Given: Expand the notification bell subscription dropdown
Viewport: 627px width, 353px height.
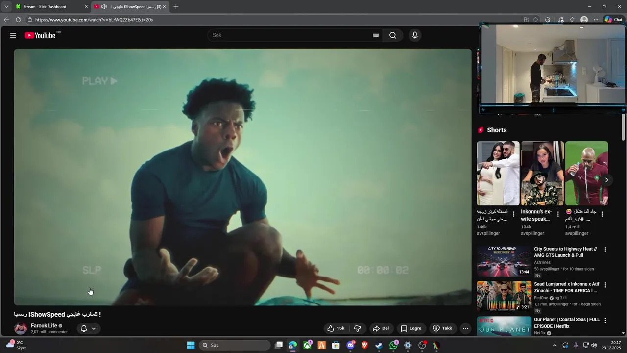Looking at the screenshot, I should click(88, 328).
